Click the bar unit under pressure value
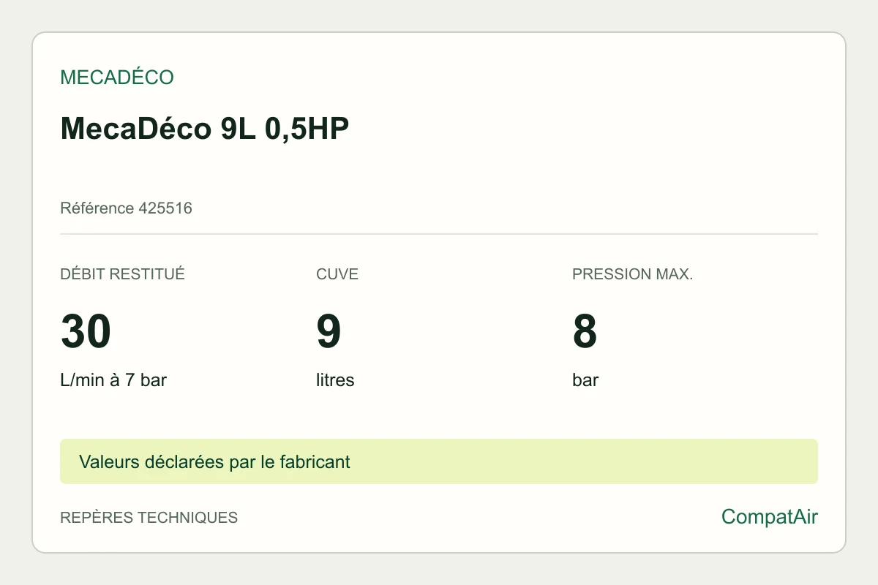The height and width of the screenshot is (585, 878). tap(585, 380)
